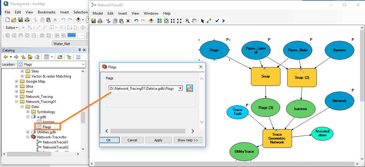Screen dimensions: 365x167
Task: Copy selection in ModelBuilder toolbar
Action: click(115, 21)
